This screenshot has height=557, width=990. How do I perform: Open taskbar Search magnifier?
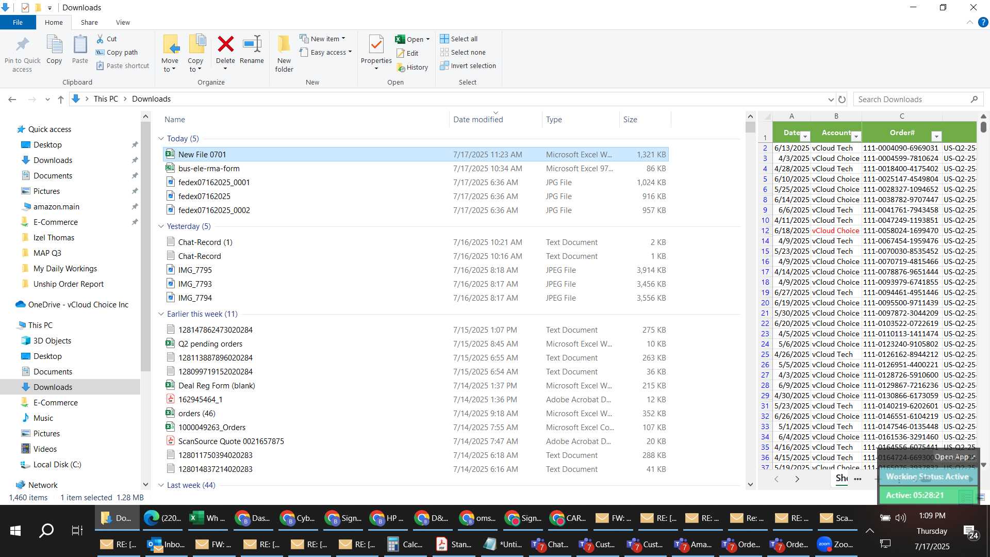(46, 530)
